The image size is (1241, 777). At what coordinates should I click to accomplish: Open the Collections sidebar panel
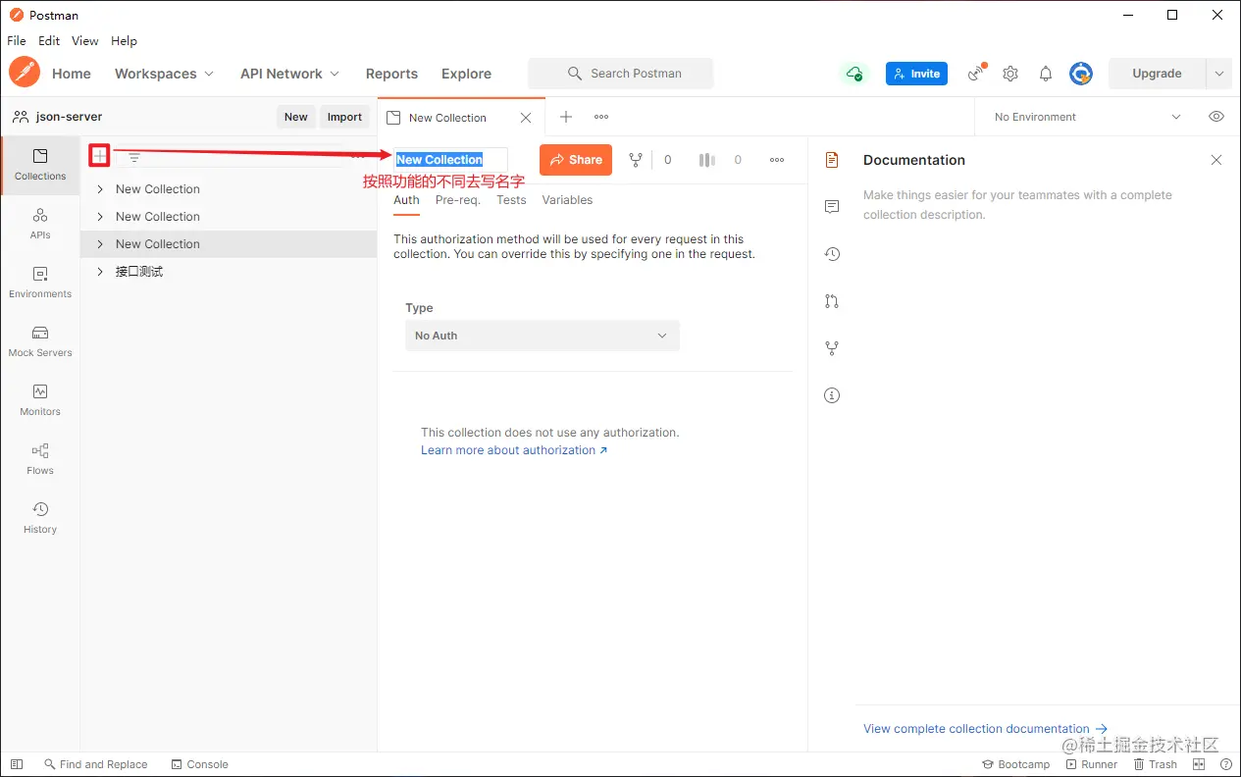(x=40, y=165)
